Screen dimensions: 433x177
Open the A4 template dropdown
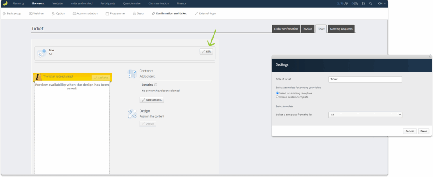[365, 115]
